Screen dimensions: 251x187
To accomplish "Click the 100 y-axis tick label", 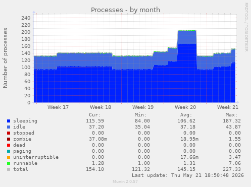I will (26, 68).
